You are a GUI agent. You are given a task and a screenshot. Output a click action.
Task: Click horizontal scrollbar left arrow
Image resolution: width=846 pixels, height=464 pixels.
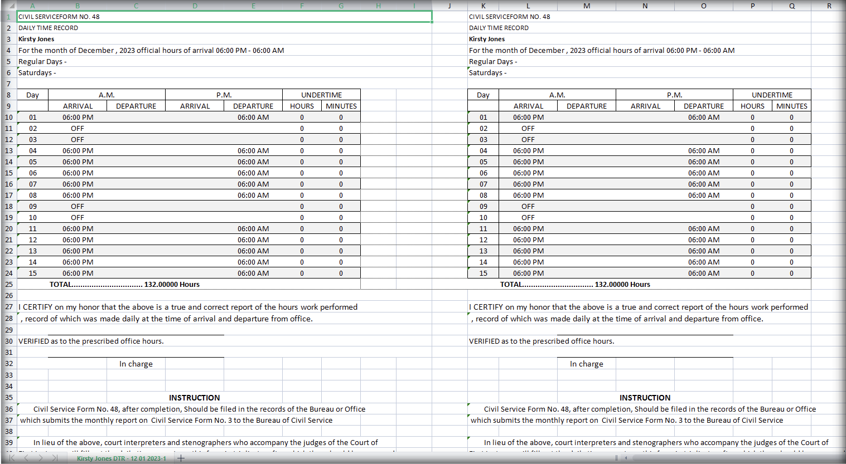[626, 458]
